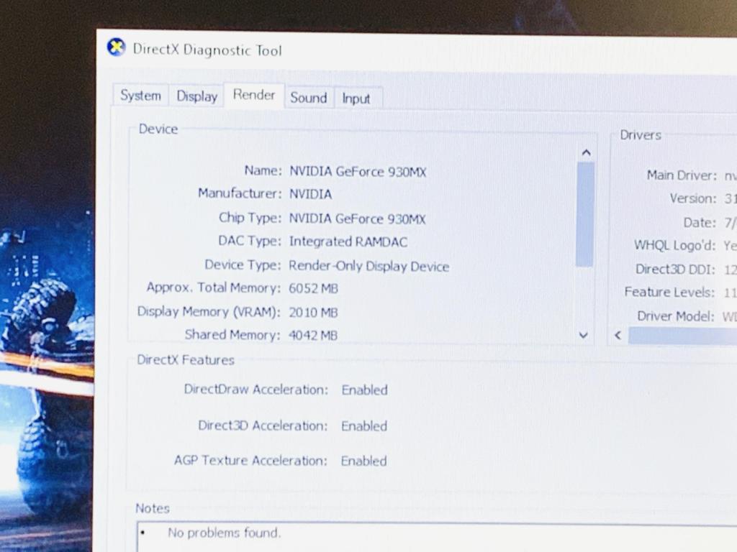Click the DAC Type label
This screenshot has width=737, height=552.
click(x=250, y=241)
